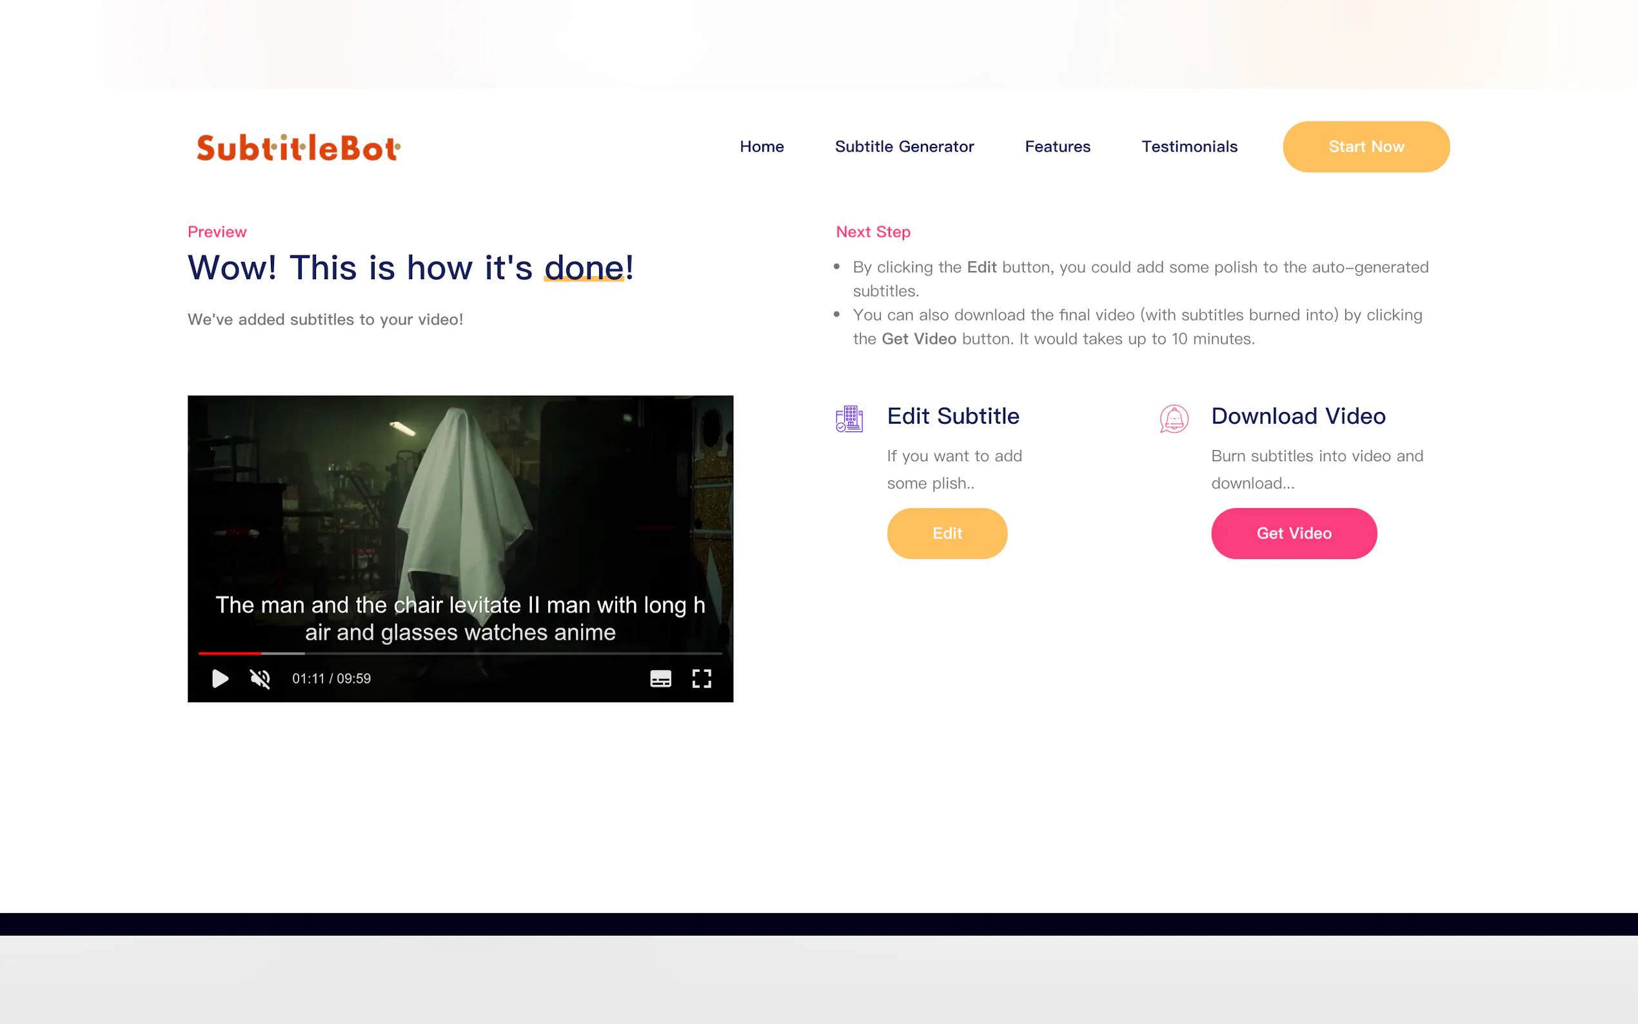This screenshot has width=1638, height=1024.
Task: Toggle subtitles with the captions icon
Action: pyautogui.click(x=660, y=678)
